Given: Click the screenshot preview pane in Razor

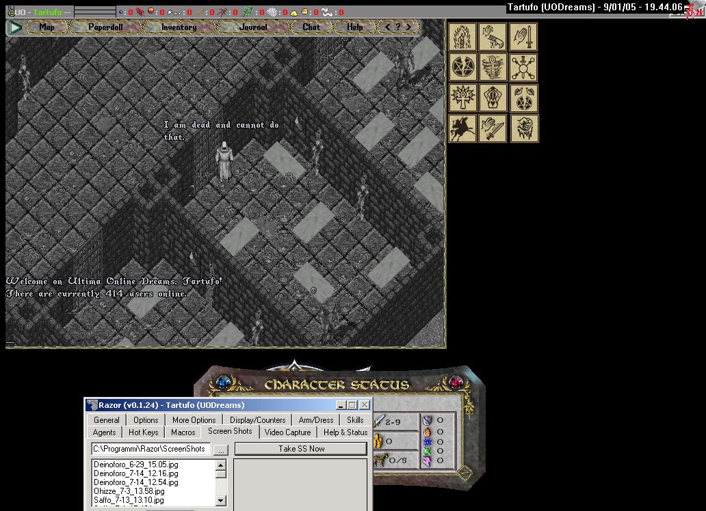Looking at the screenshot, I should 301,484.
